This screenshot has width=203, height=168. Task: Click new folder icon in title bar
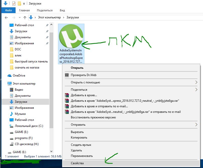coord(19,4)
